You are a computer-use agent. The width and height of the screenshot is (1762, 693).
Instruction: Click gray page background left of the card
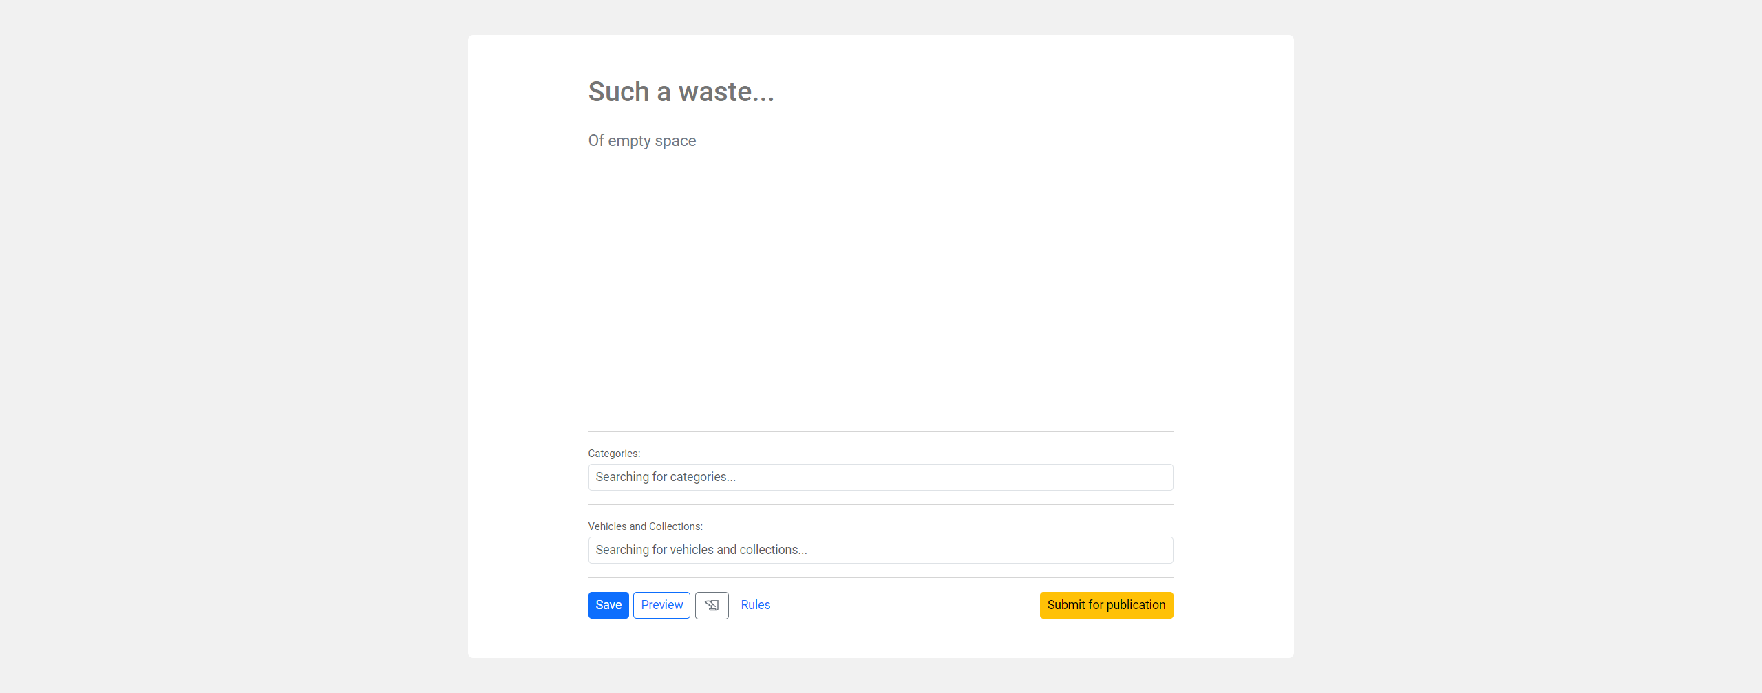point(234,344)
